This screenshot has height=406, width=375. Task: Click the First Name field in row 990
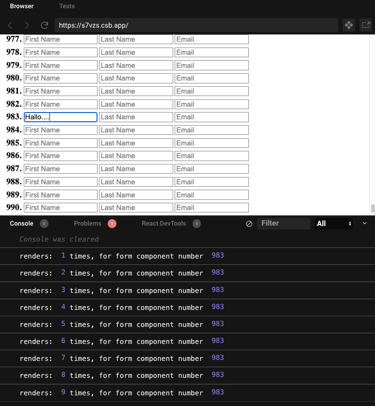click(x=61, y=208)
